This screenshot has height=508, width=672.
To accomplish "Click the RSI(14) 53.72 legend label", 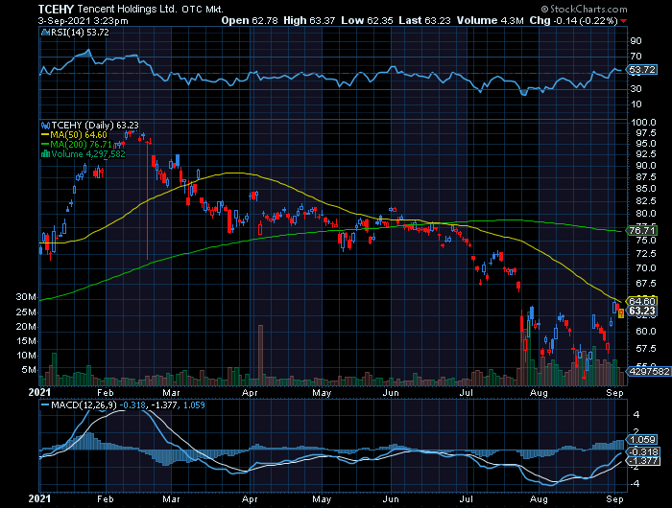I will click(80, 33).
